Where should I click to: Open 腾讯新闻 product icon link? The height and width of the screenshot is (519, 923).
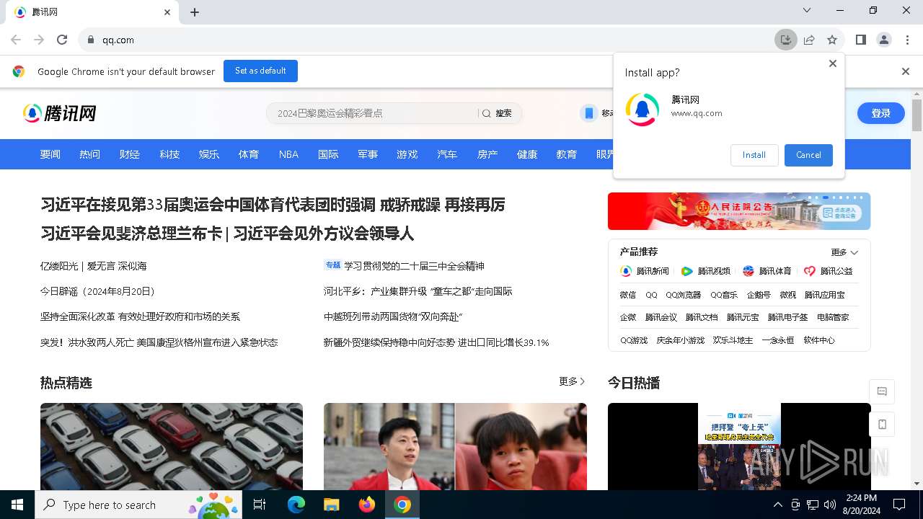pyautogui.click(x=645, y=271)
